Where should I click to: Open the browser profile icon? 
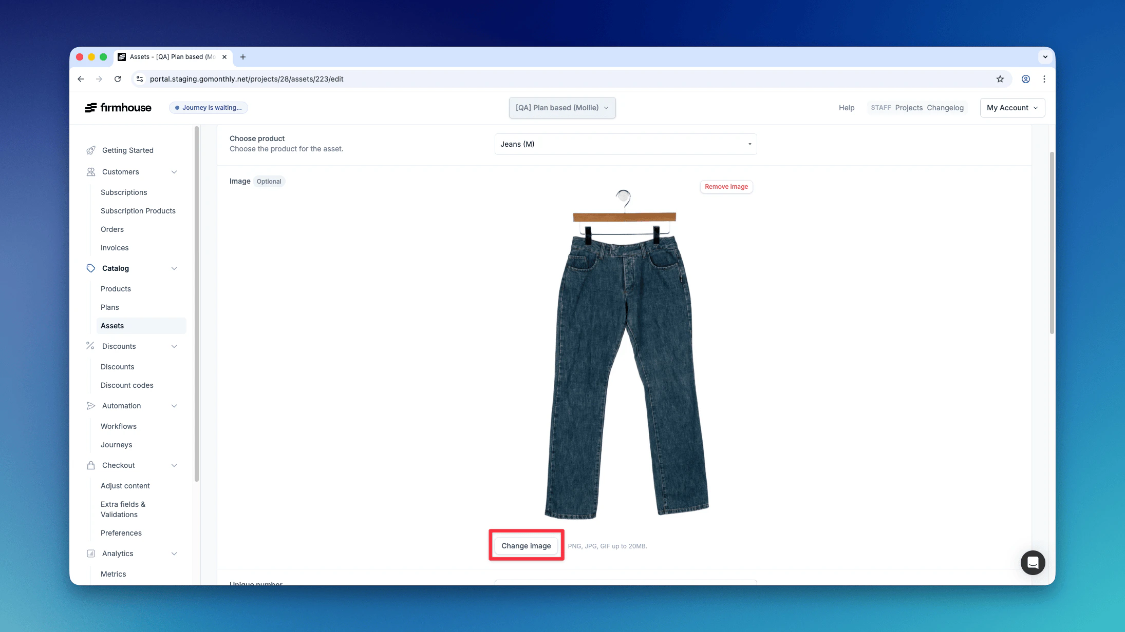point(1025,79)
